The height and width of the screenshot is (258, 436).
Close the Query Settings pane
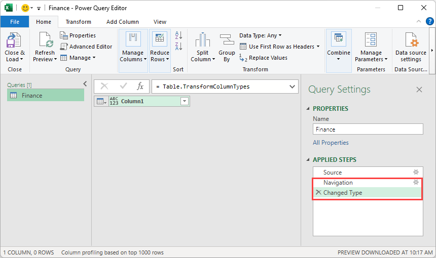(x=419, y=90)
